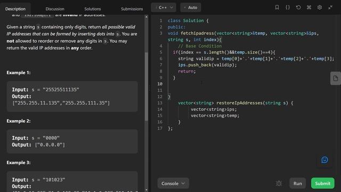The height and width of the screenshot is (192, 341).
Task: Click the input s = "25525511135" text
Action: pos(45,90)
